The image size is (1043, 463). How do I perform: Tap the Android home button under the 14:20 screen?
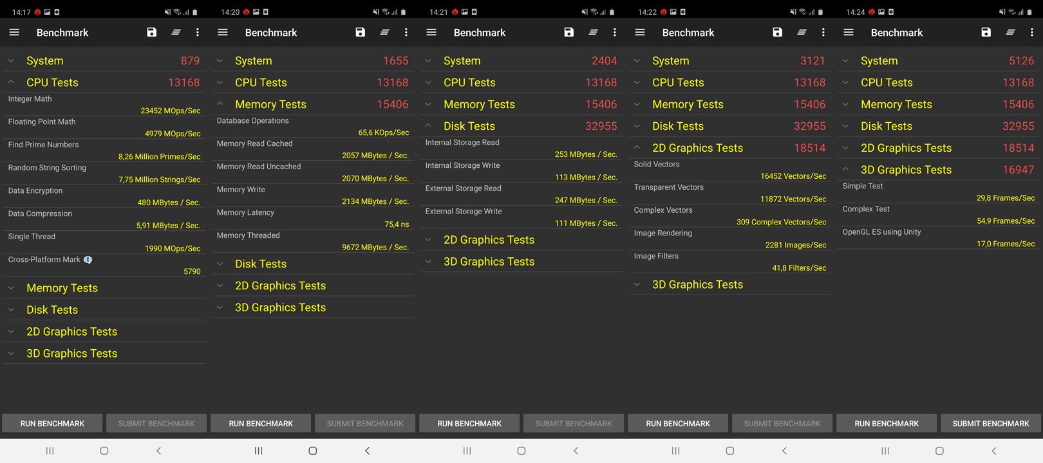[x=313, y=451]
